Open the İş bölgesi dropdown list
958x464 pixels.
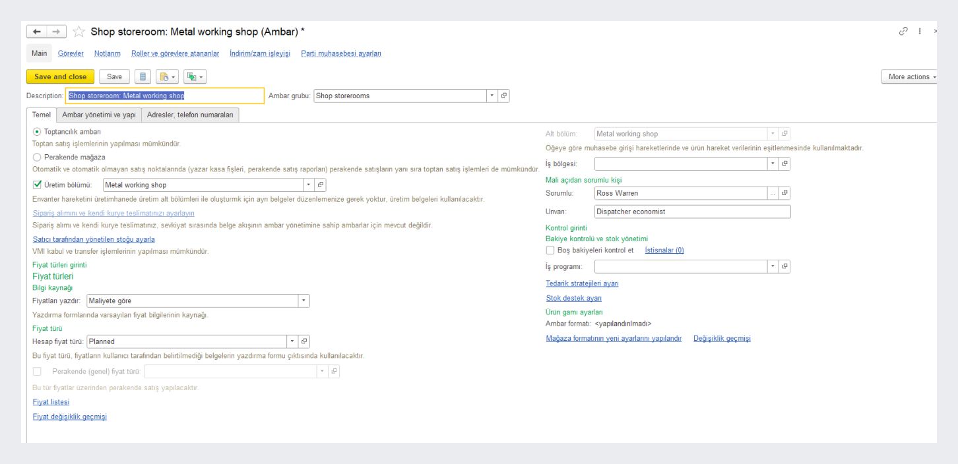click(773, 163)
